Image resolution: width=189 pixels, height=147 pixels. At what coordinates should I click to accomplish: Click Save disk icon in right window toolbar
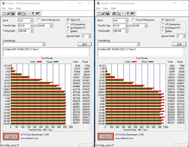108,13
